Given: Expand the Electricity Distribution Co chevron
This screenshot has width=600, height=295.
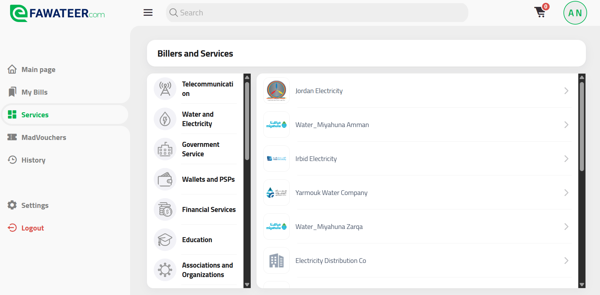Looking at the screenshot, I should [x=566, y=261].
